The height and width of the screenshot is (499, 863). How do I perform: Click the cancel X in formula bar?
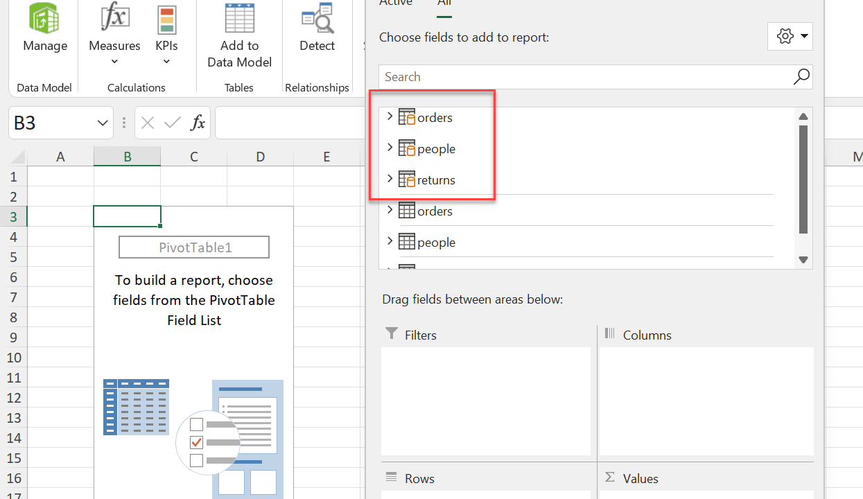coord(148,123)
